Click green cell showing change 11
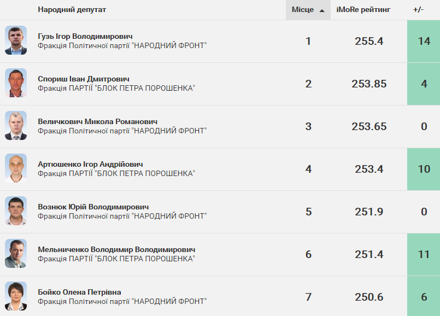 tap(424, 254)
